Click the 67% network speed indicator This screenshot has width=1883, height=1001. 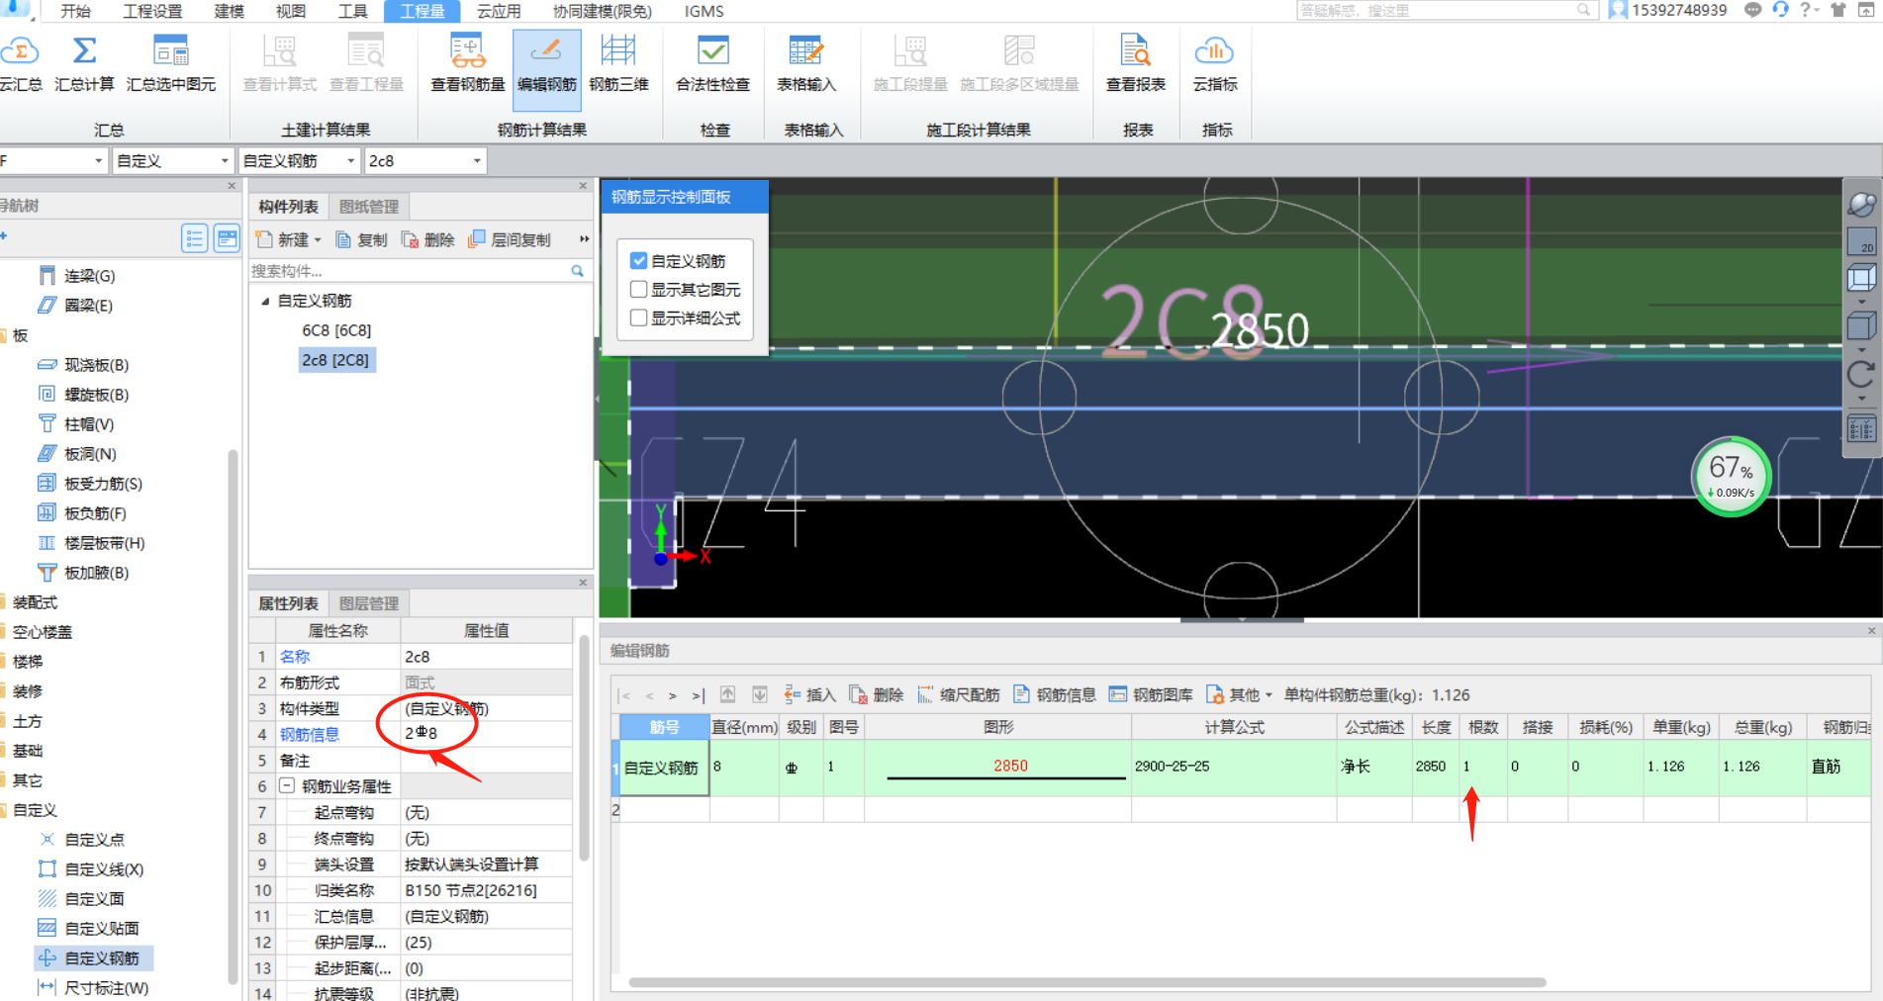[1732, 476]
